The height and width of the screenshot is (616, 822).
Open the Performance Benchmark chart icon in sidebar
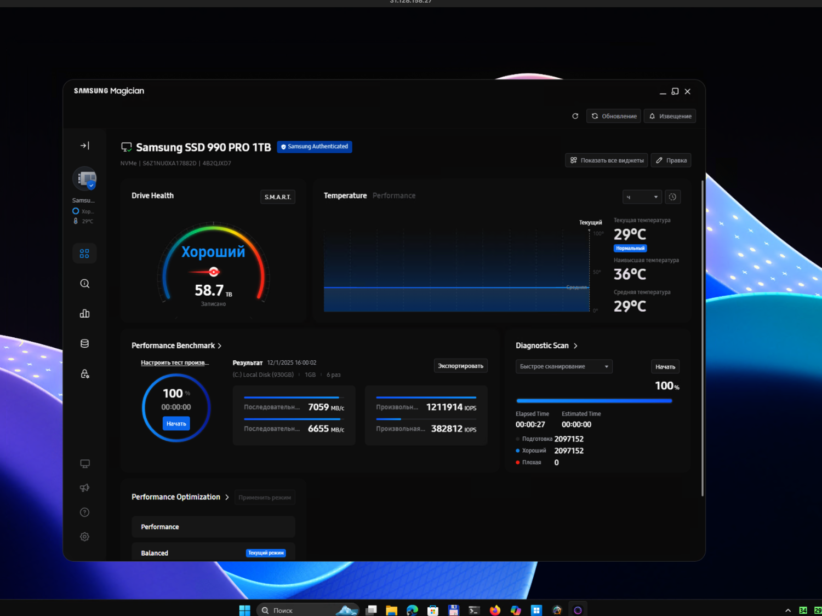pos(84,314)
